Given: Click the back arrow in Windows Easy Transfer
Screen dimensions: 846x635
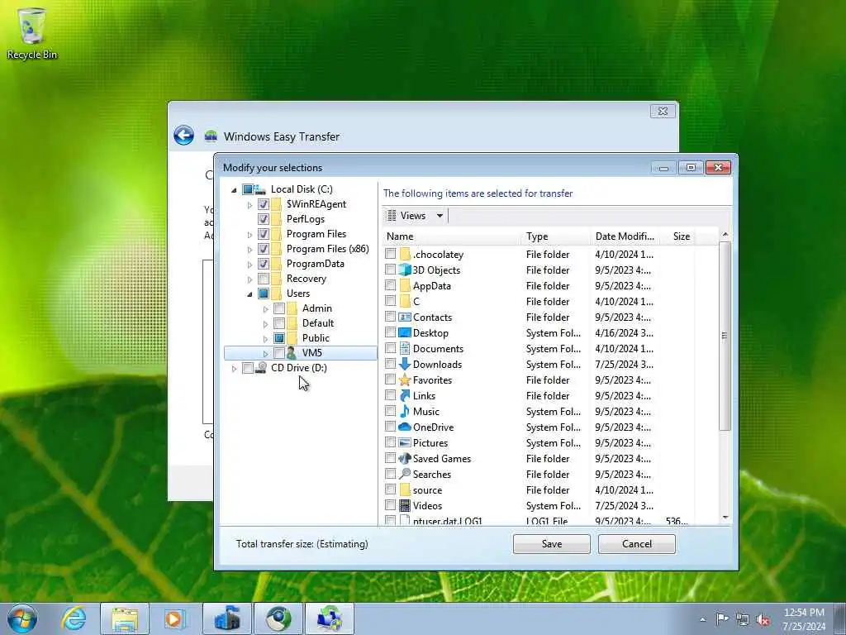Looking at the screenshot, I should click(x=184, y=135).
